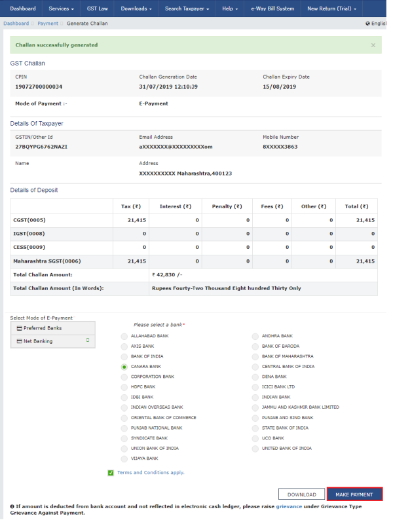393x520 pixels.
Task: Click the globe language icon
Action: point(367,24)
